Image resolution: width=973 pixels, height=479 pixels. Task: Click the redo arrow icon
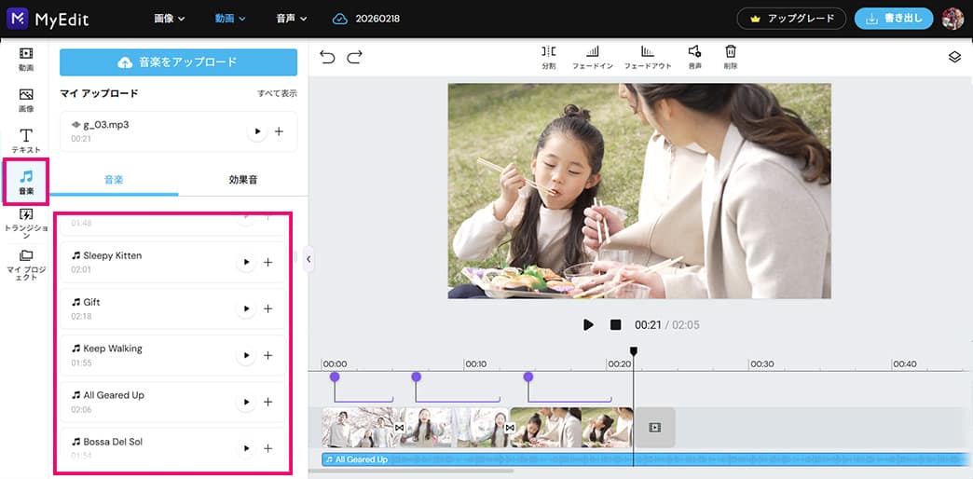pyautogui.click(x=354, y=57)
